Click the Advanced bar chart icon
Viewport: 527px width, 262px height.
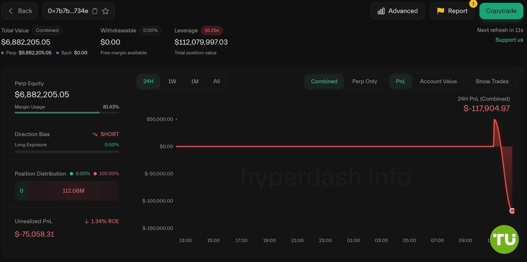pyautogui.click(x=381, y=11)
